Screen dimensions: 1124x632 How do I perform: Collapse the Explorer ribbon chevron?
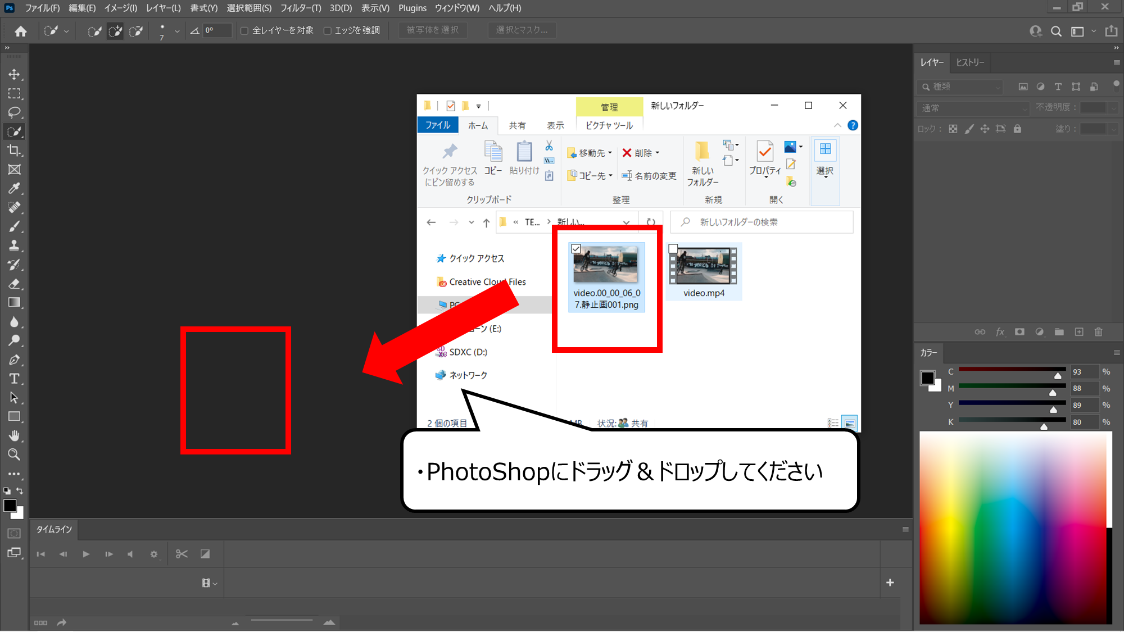(x=837, y=125)
